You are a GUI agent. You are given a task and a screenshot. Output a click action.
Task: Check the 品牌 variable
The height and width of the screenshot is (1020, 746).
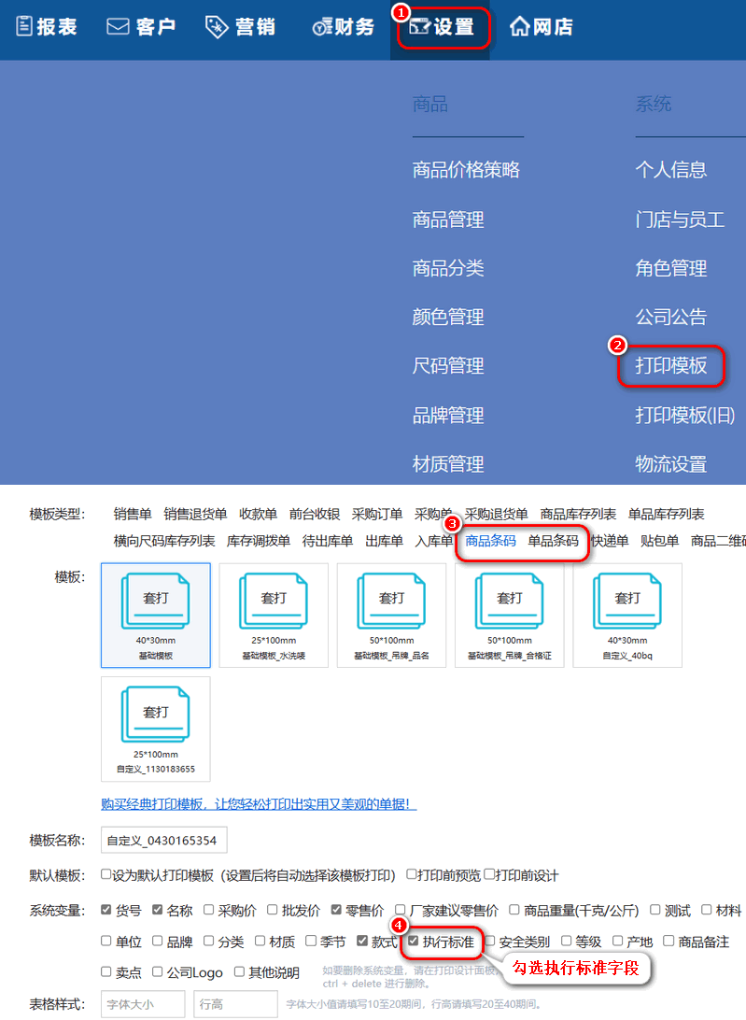[158, 941]
